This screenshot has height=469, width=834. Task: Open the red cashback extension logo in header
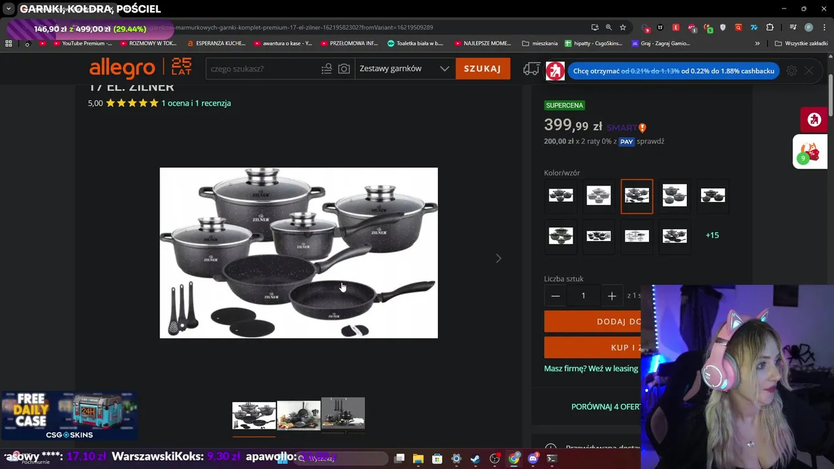click(x=555, y=71)
